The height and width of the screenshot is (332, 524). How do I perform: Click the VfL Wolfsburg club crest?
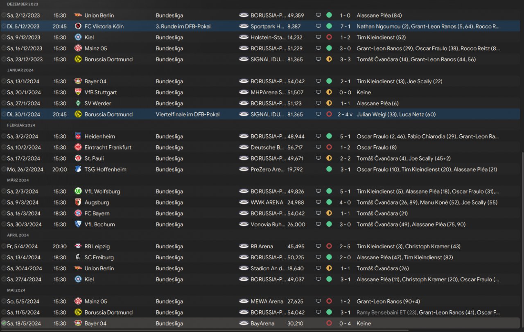click(78, 192)
